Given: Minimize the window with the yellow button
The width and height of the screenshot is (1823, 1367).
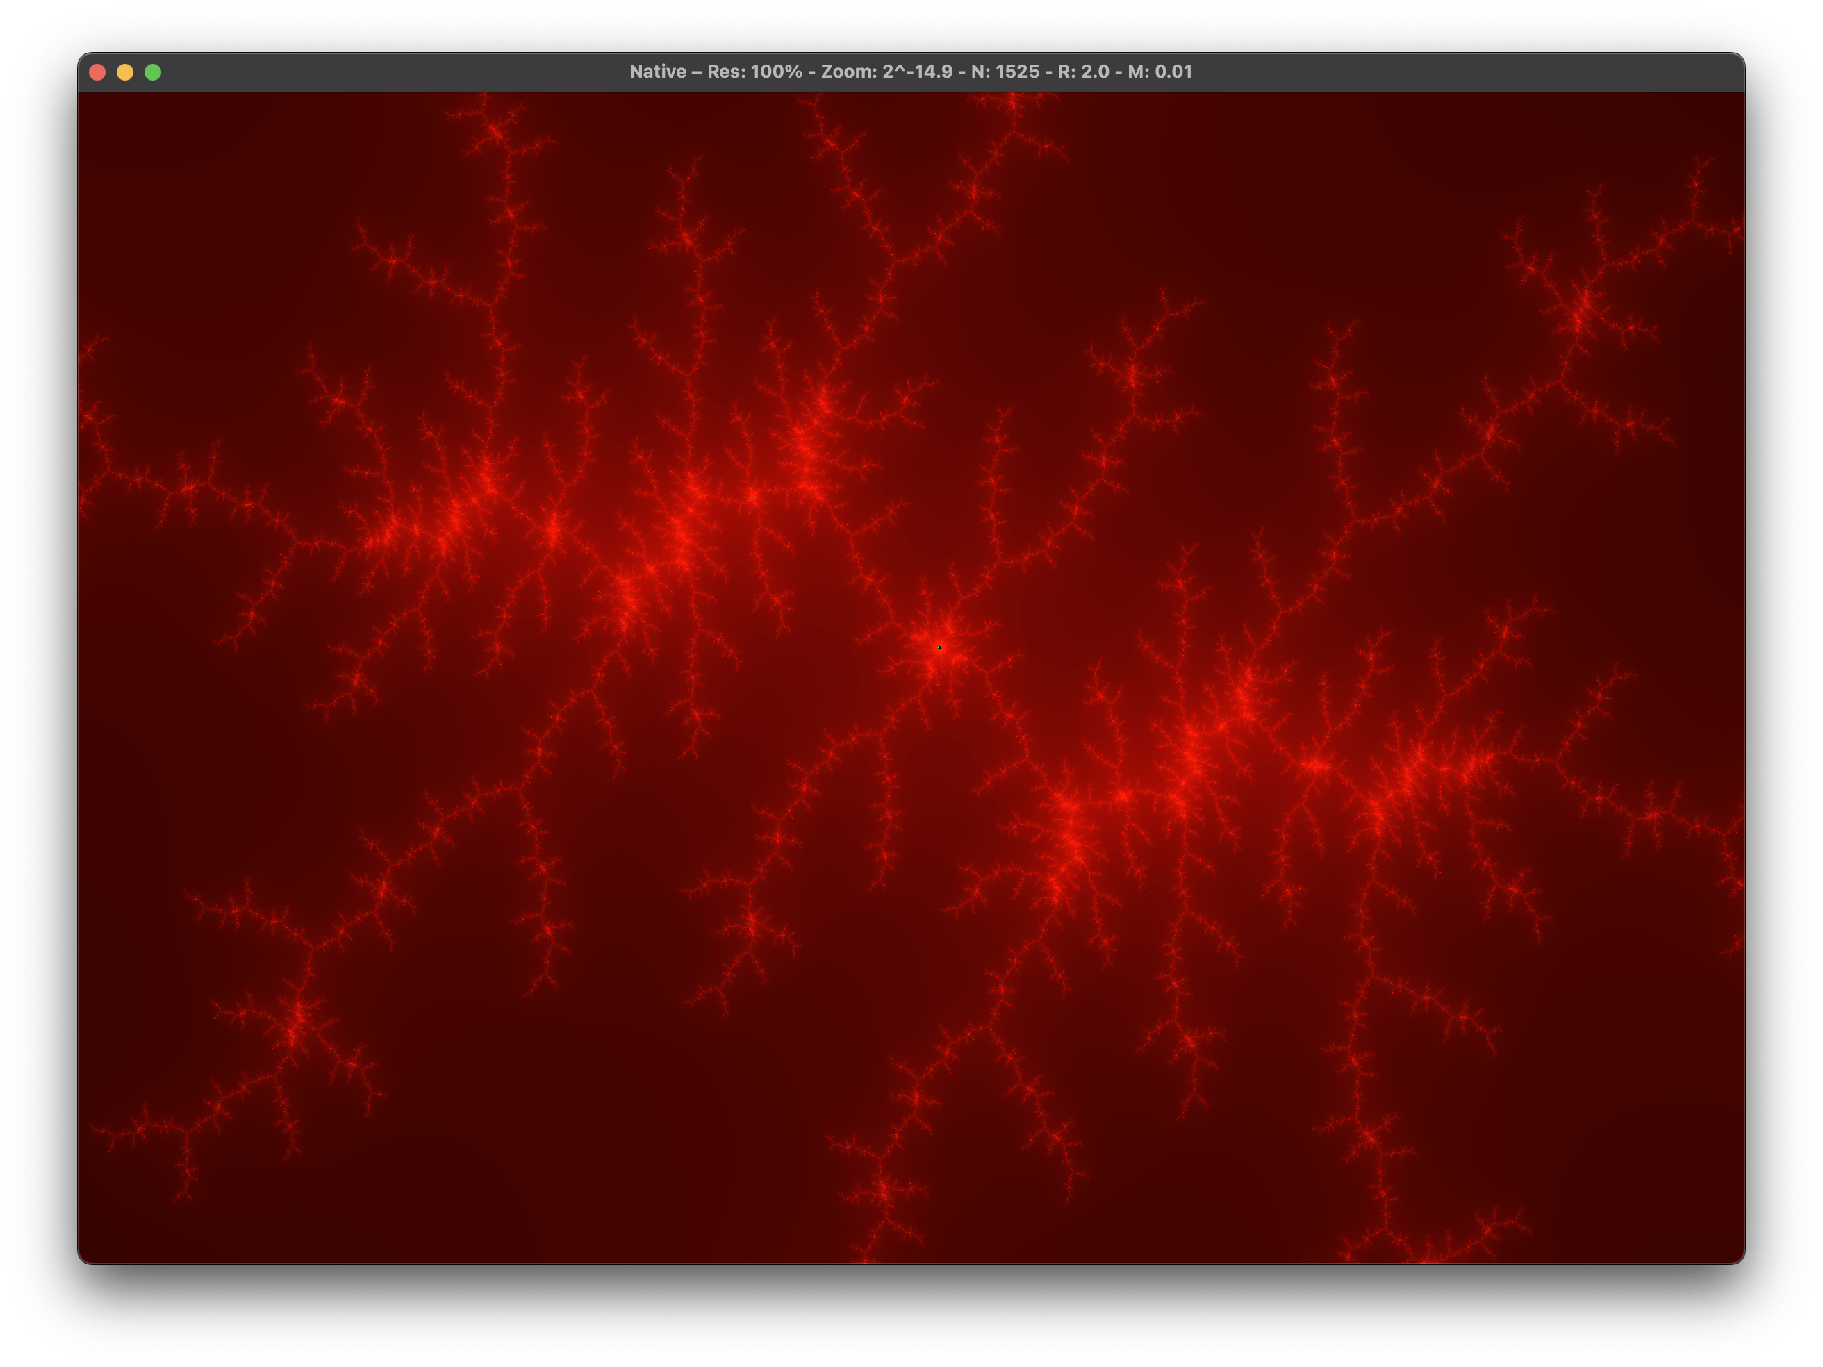Looking at the screenshot, I should [125, 72].
